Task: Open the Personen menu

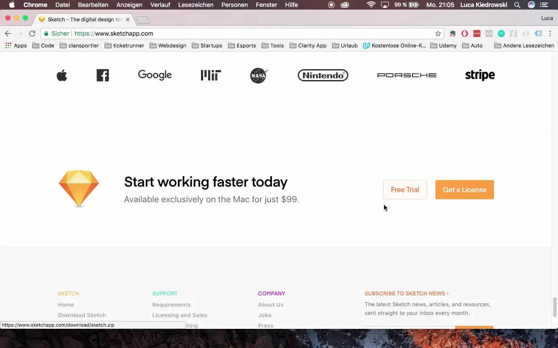Action: [235, 5]
